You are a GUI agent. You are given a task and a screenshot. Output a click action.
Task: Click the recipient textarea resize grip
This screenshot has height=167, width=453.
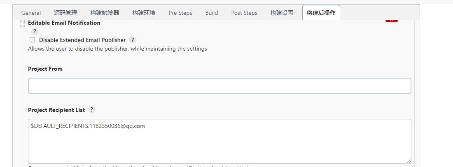[x=409, y=161]
